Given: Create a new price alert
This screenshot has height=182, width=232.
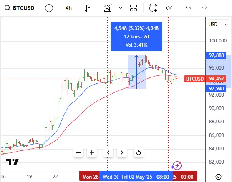Looking at the screenshot, I should pos(153,8).
